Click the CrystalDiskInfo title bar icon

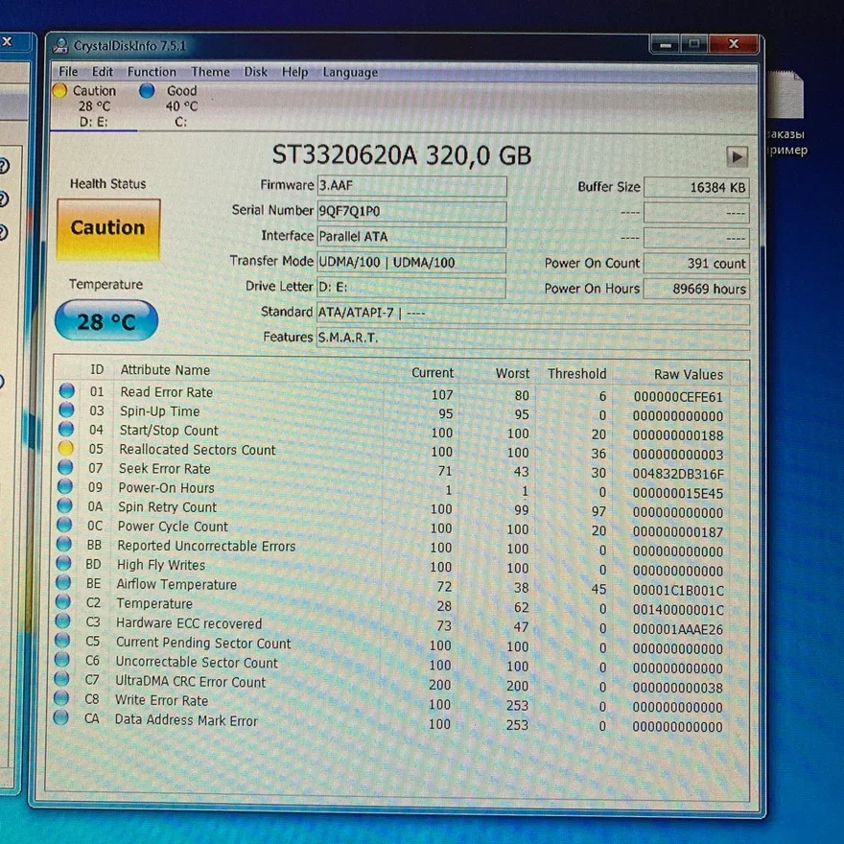(x=60, y=45)
